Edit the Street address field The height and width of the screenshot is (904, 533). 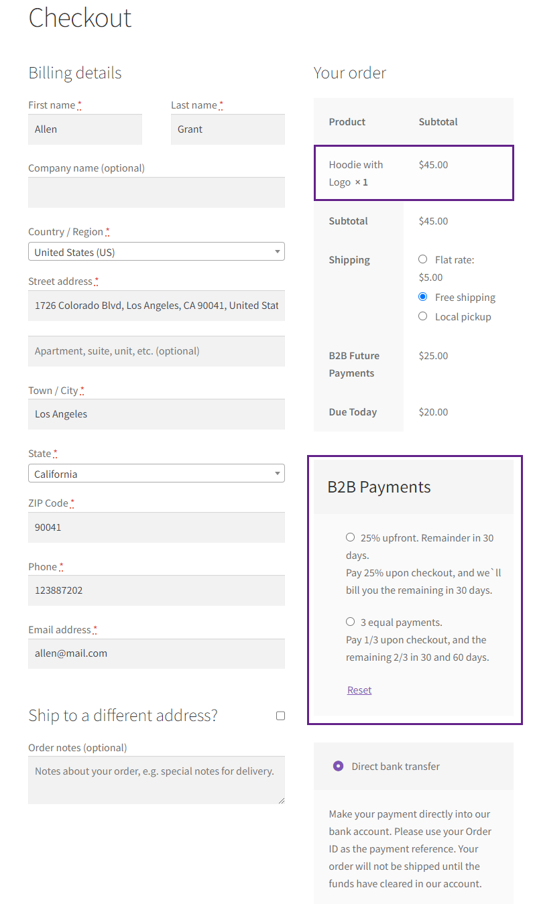156,306
